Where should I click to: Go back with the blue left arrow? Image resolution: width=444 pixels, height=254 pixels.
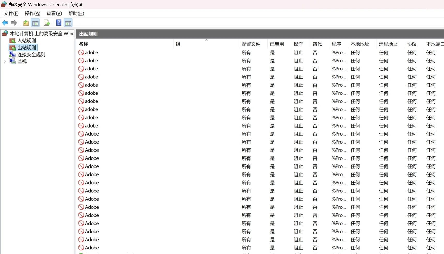pos(5,23)
